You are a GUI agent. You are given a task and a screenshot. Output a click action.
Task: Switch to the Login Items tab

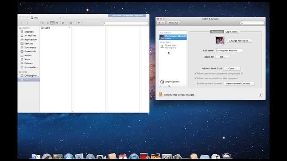[231, 32]
